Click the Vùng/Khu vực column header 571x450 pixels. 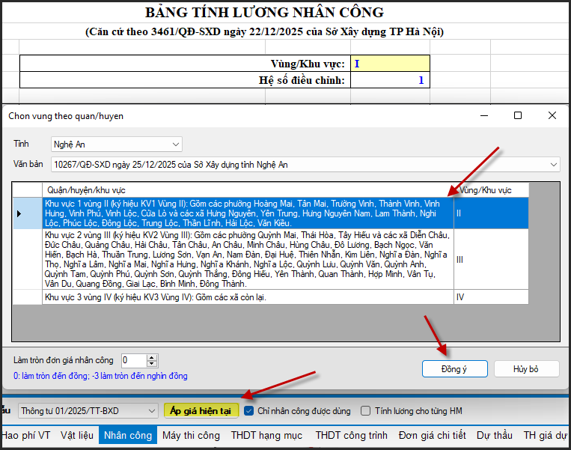[490, 189]
